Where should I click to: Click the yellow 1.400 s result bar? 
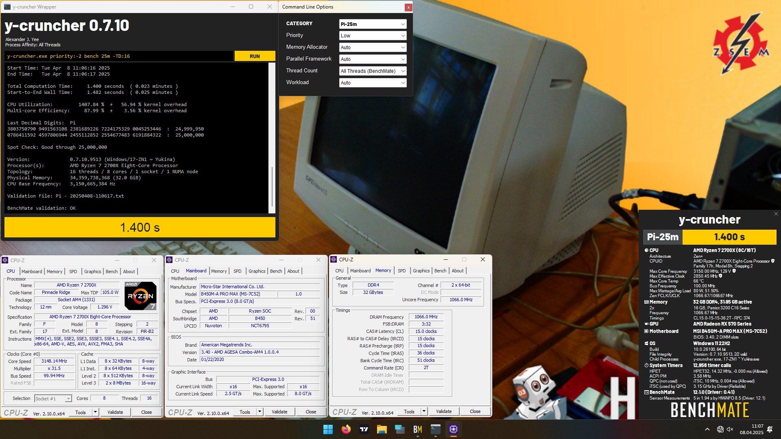pos(140,227)
